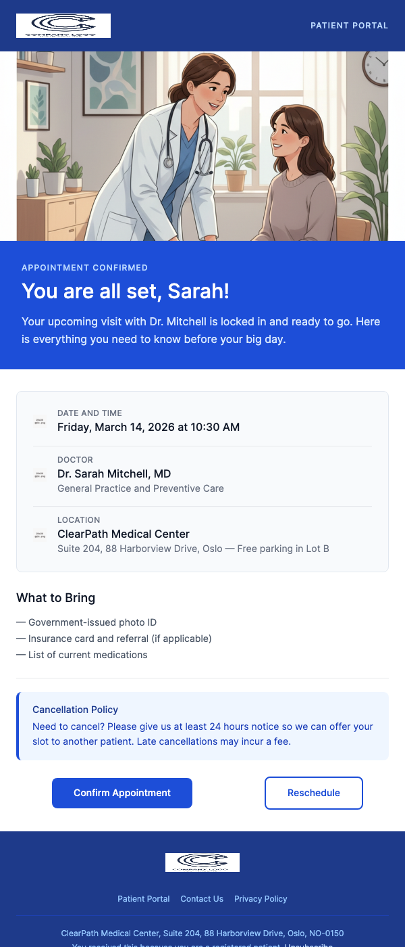405x947 pixels.
Task: Click the Reschedule button
Action: point(313,793)
